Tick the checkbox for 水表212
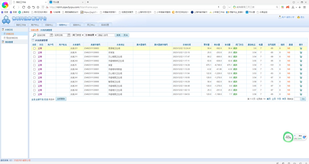Image resolution: width=309 pixels, height=164 pixels. pyautogui.click(x=34, y=74)
